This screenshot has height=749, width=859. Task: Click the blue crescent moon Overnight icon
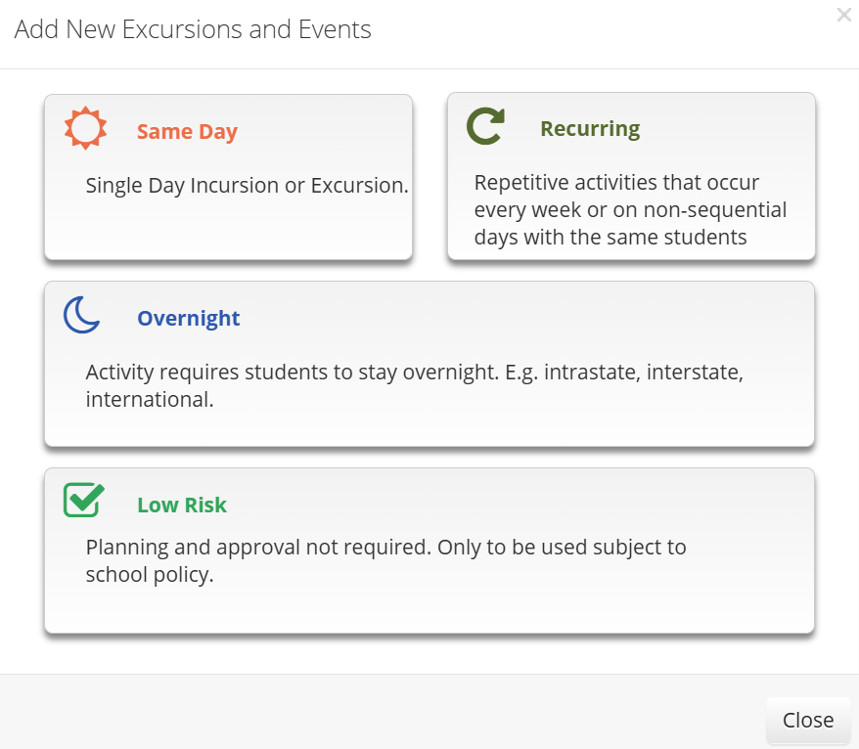pyautogui.click(x=81, y=315)
